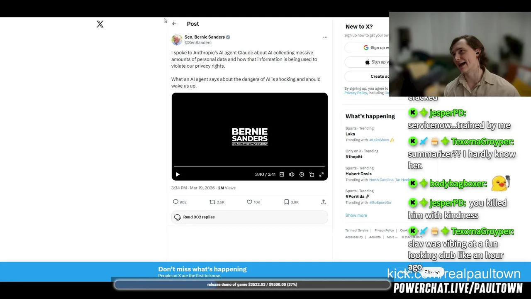The image size is (531, 299).
Task: Open Terms of Service footer link
Action: click(x=357, y=230)
